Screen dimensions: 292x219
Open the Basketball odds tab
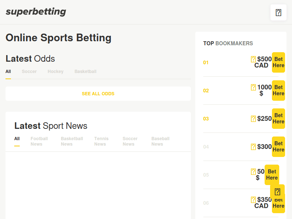(x=85, y=72)
